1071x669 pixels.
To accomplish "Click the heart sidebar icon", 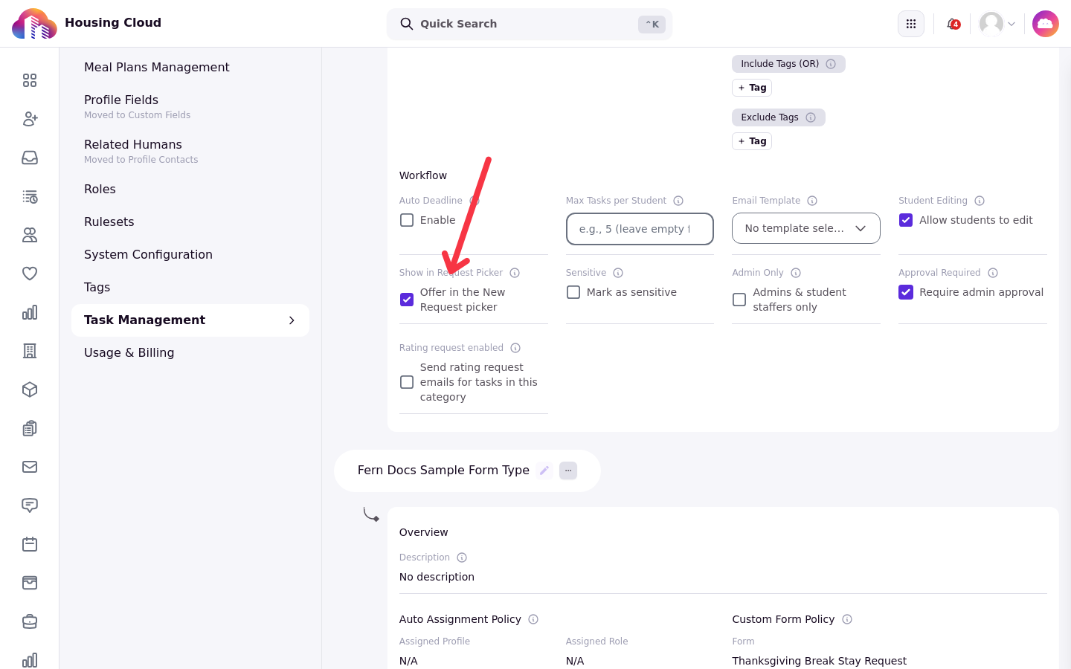I will (x=30, y=274).
